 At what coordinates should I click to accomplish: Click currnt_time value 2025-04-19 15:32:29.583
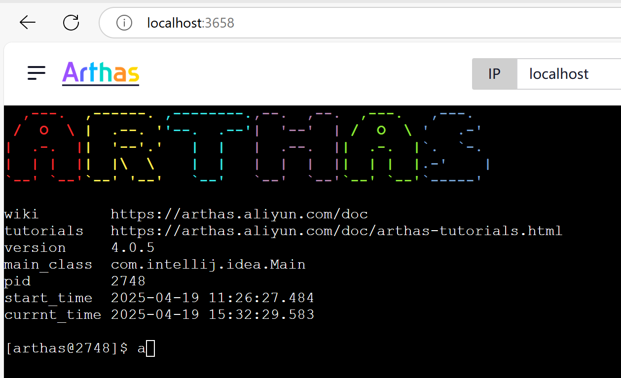pyautogui.click(x=213, y=314)
